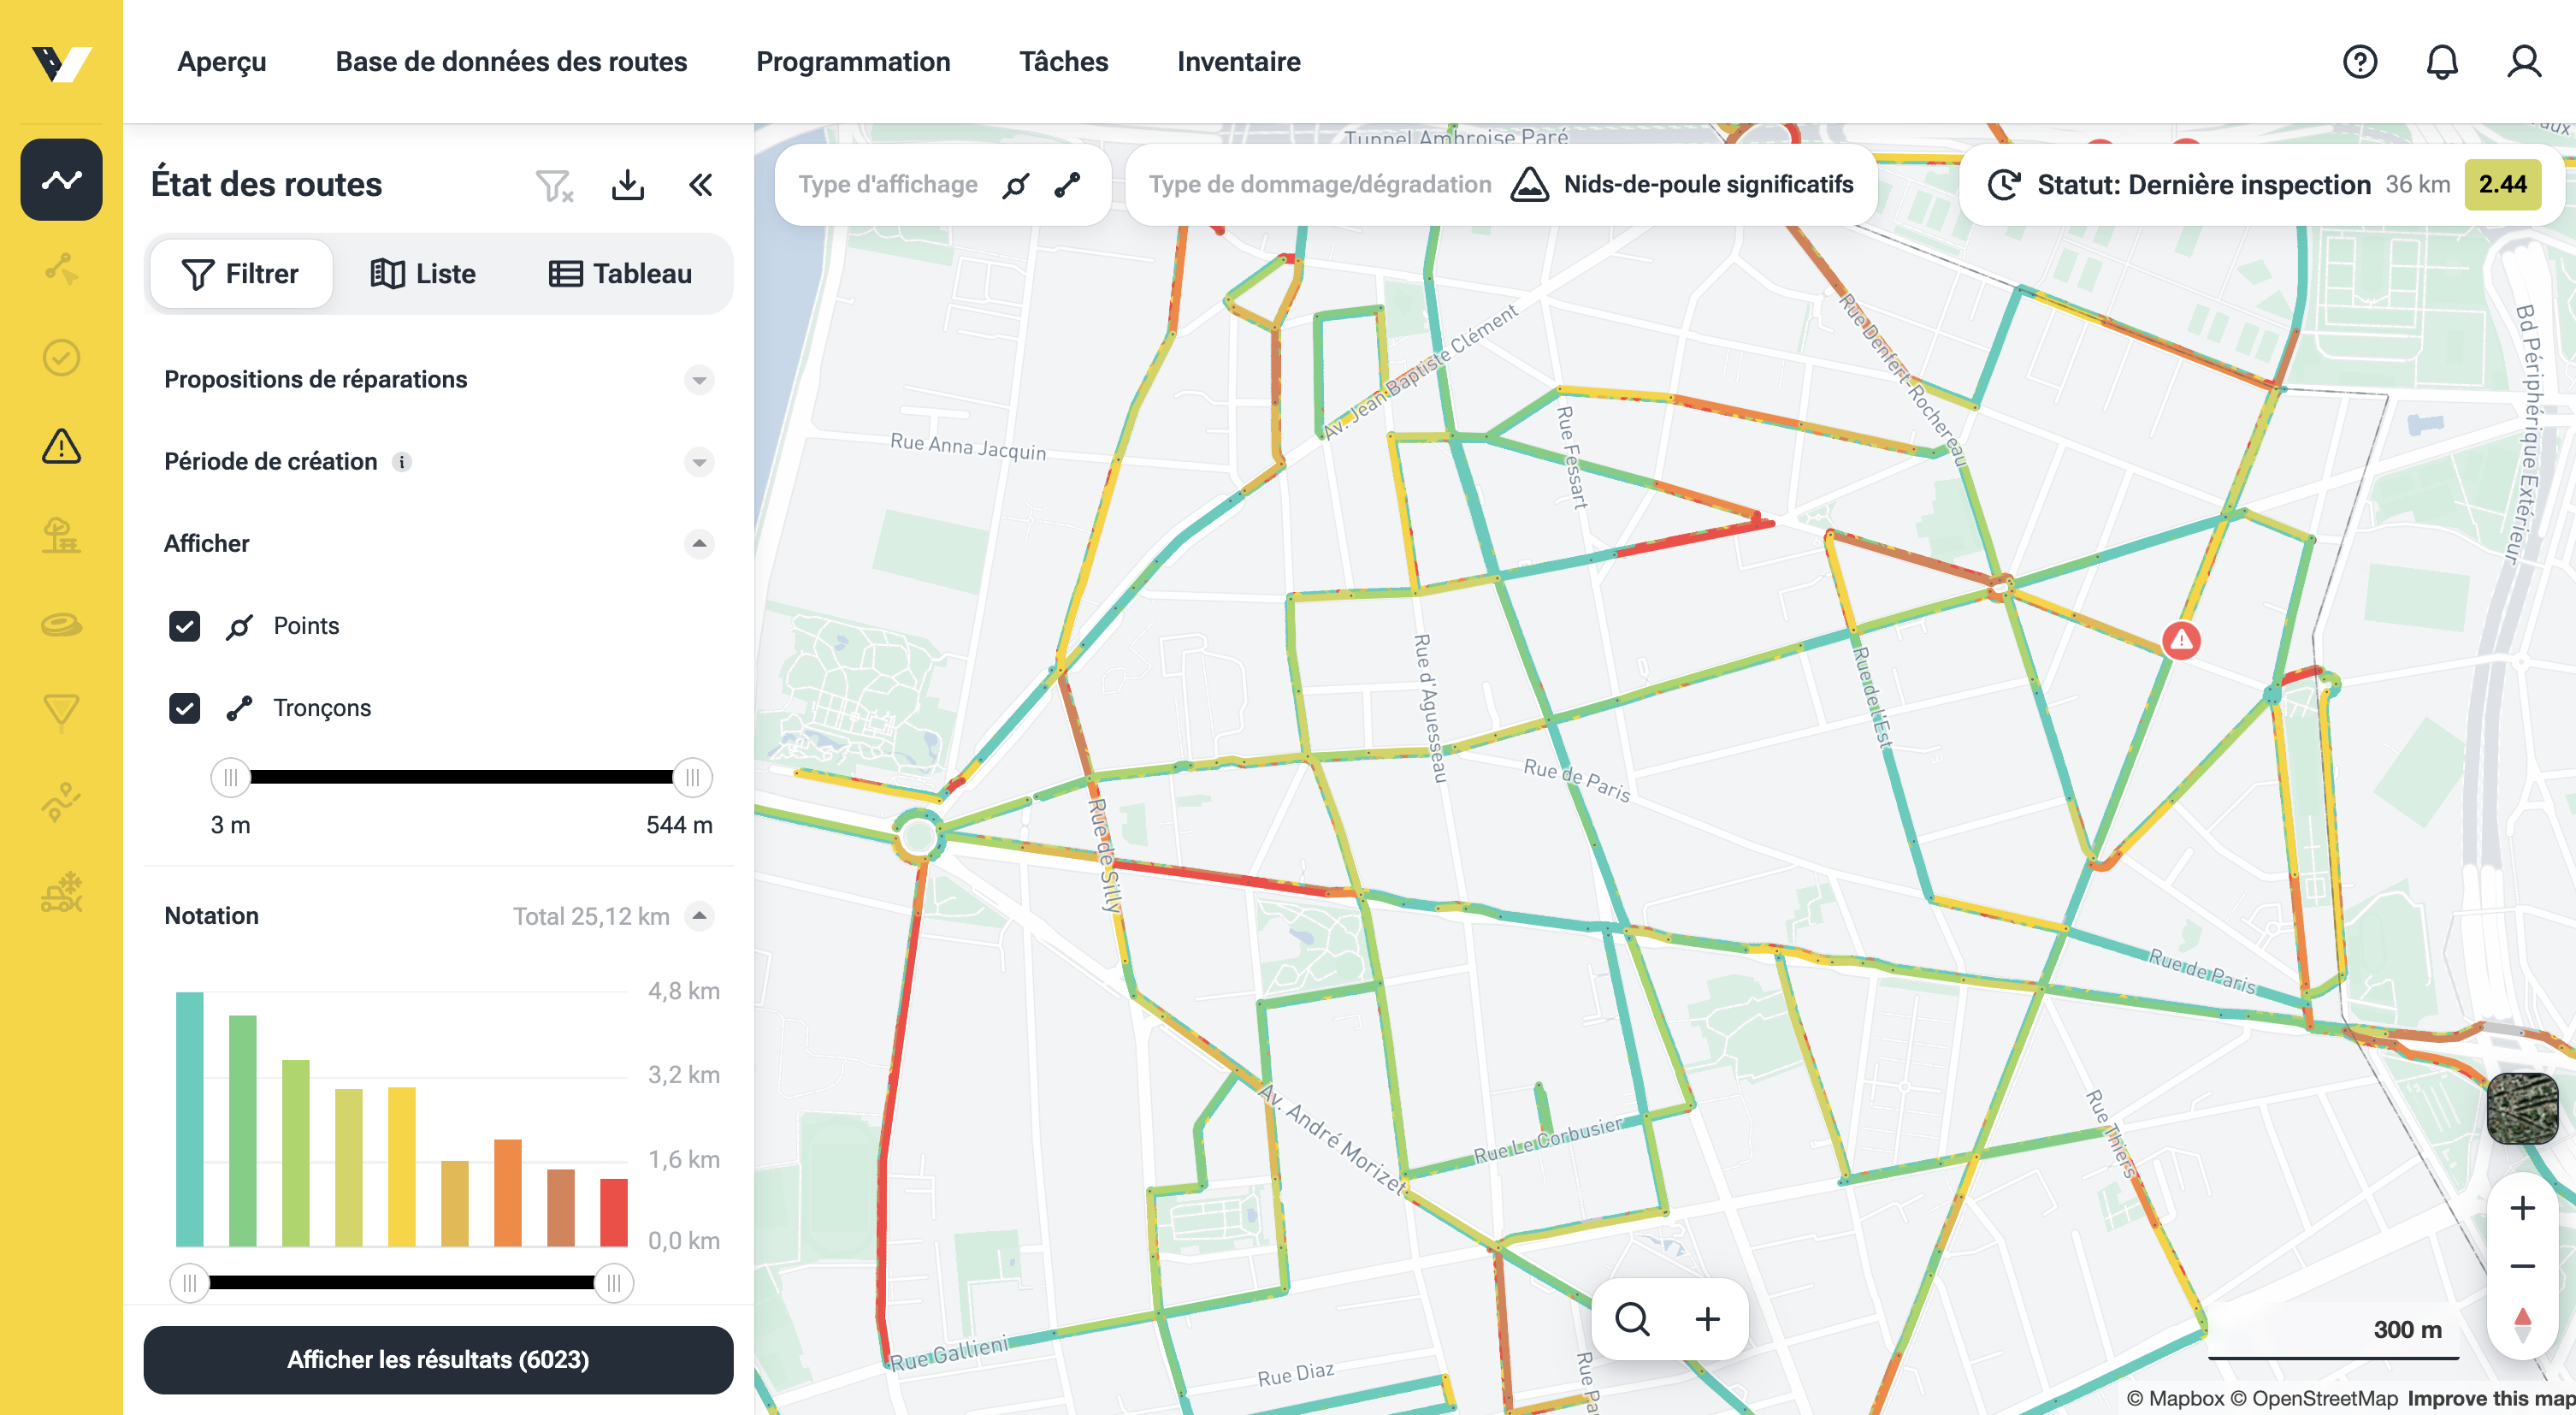Screen dimensions: 2576x1415
Task: Open the Programmation menu
Action: [x=854, y=62]
